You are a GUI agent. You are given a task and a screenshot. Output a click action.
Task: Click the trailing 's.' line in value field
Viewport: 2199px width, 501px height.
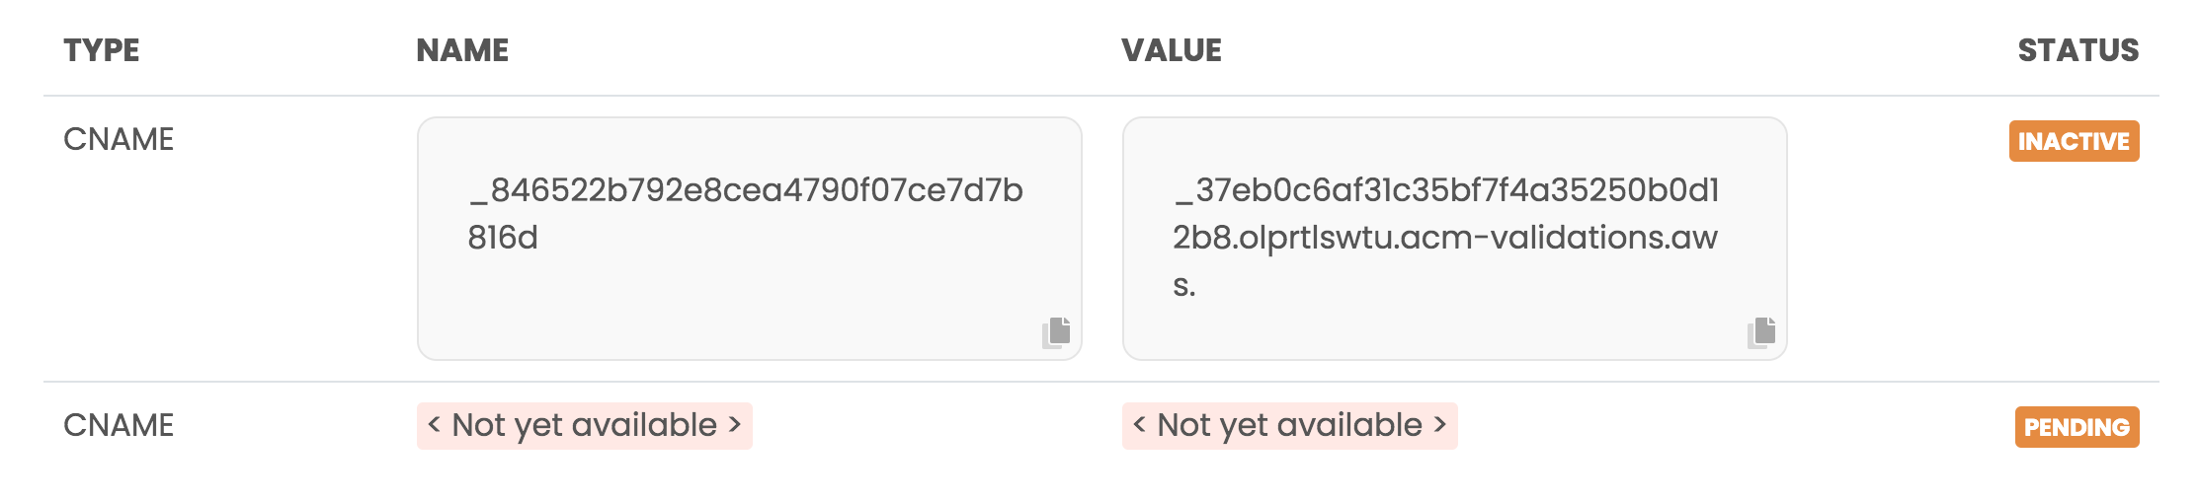point(1184,286)
